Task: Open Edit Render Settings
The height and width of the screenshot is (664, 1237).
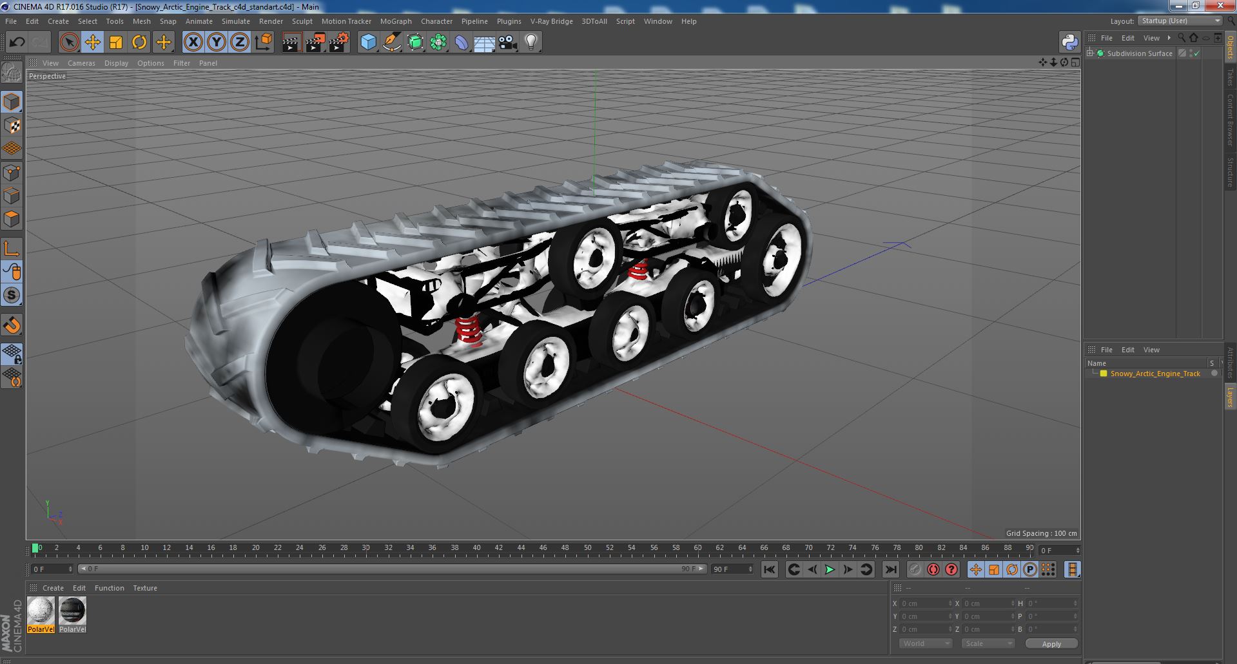Action: (339, 43)
